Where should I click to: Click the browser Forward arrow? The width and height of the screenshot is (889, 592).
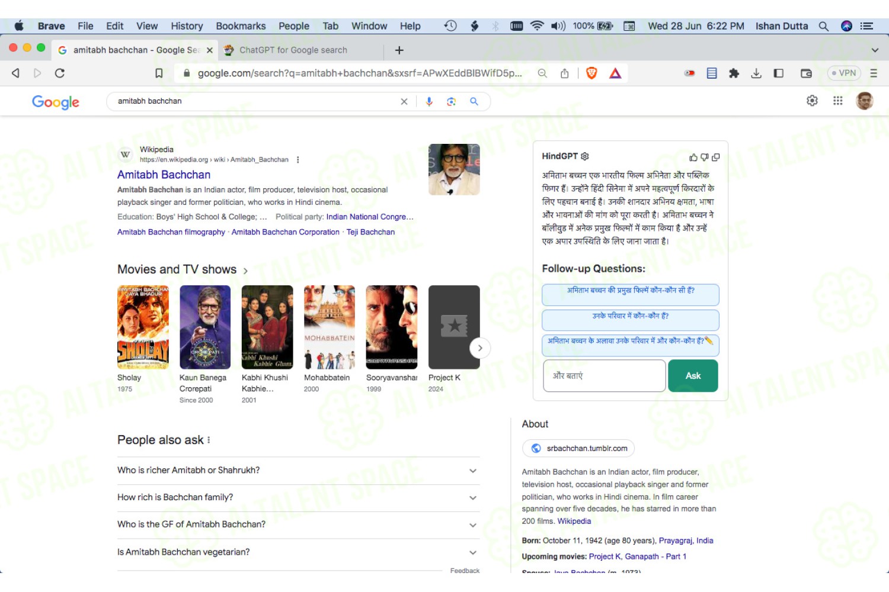coord(37,73)
